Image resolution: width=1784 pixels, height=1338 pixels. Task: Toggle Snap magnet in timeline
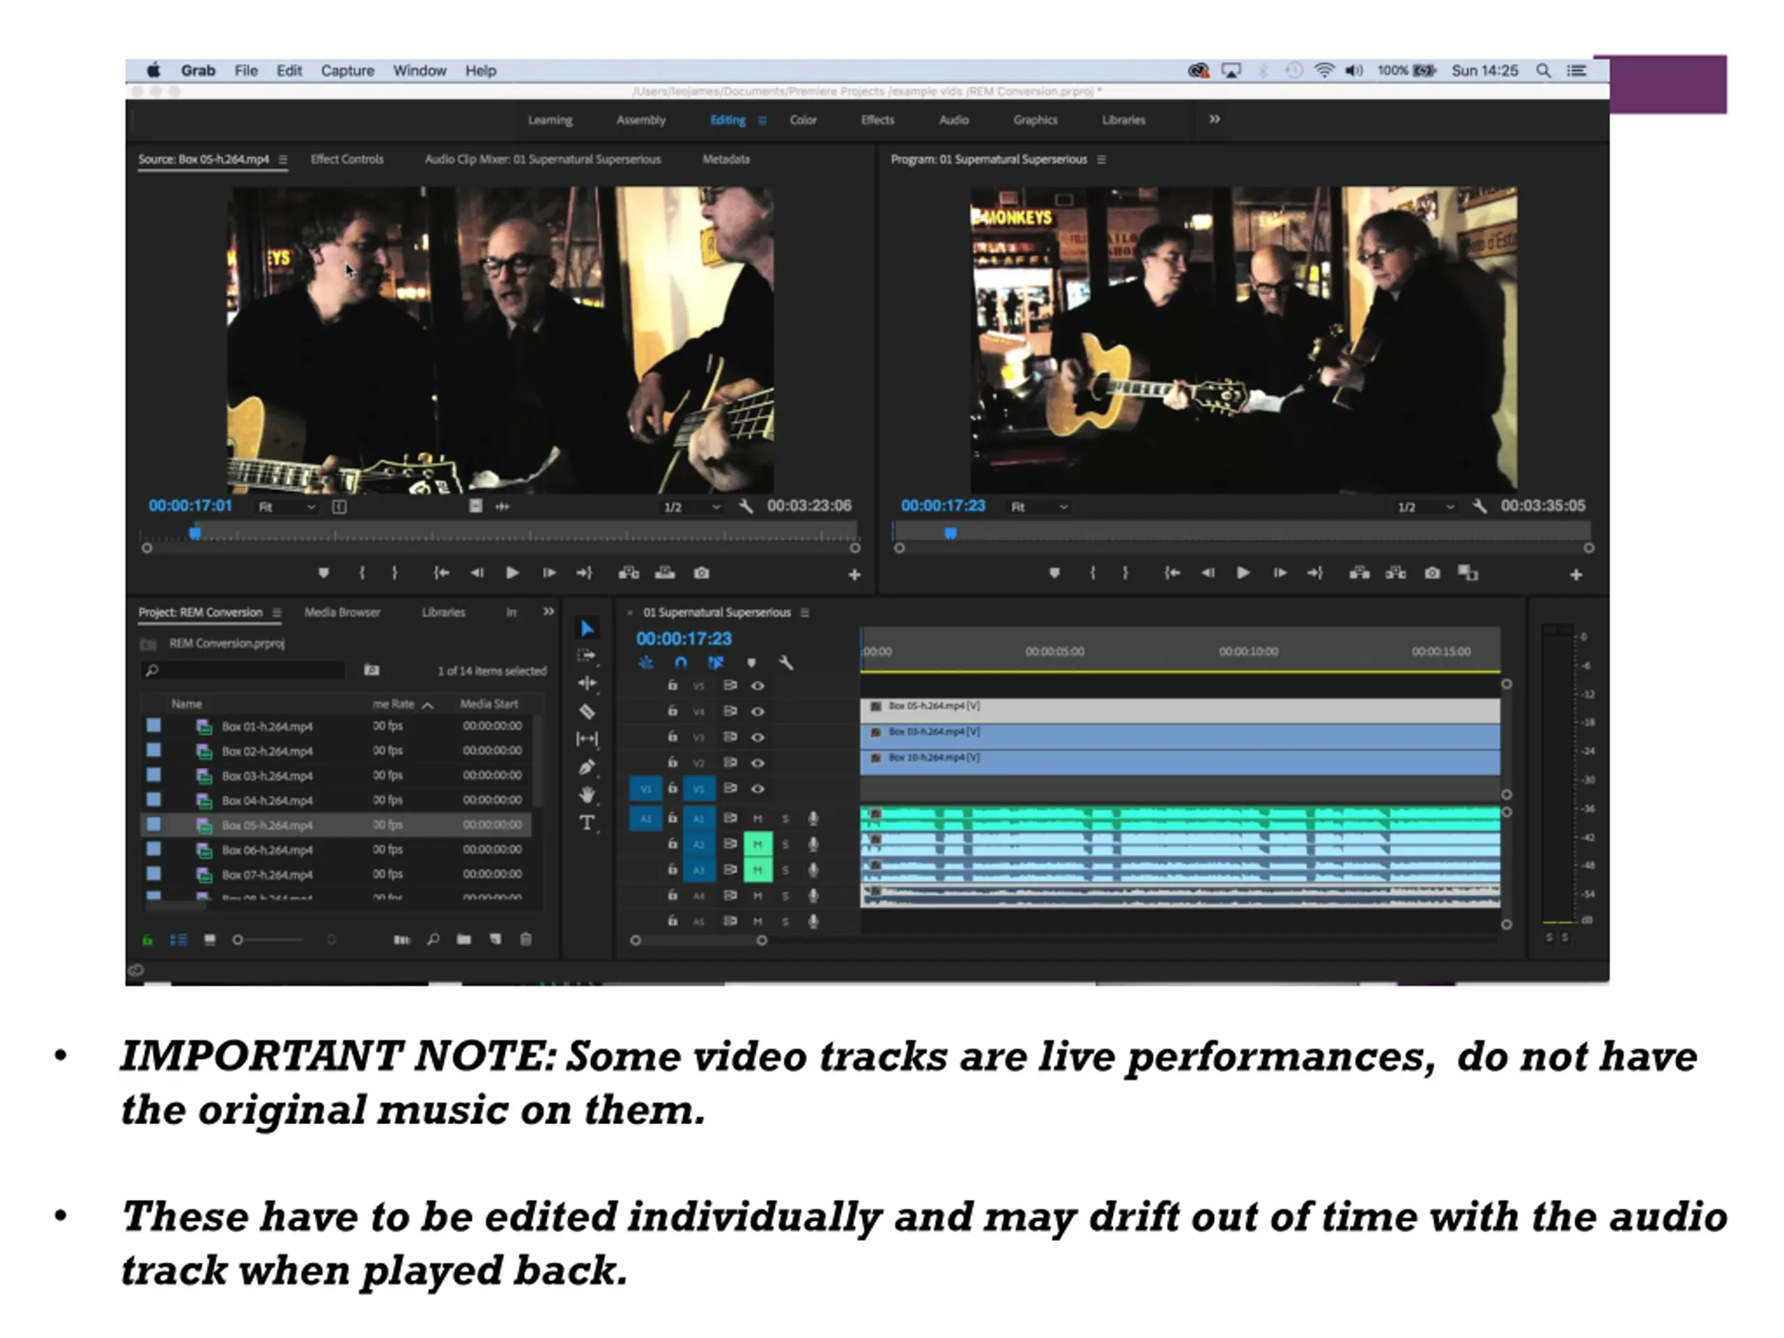coord(681,663)
